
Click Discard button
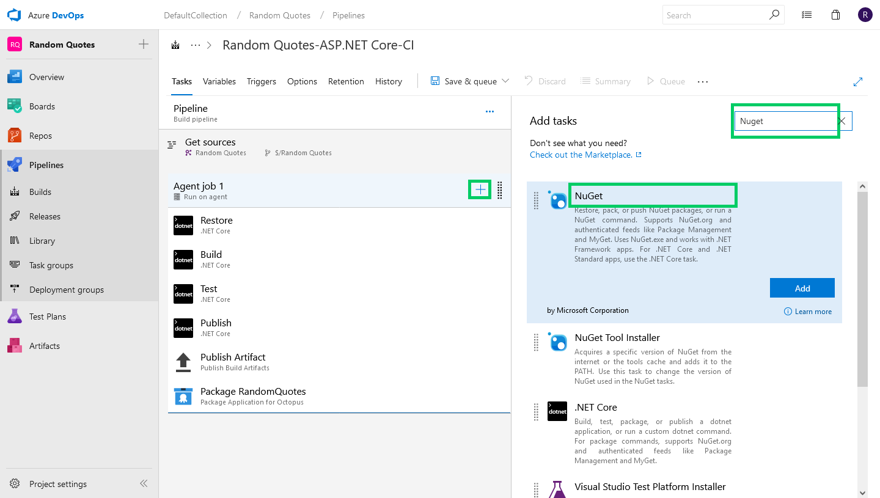[x=545, y=81]
